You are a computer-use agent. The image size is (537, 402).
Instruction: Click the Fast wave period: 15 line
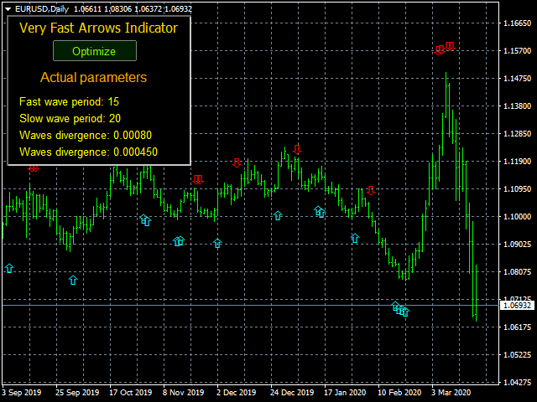coord(69,101)
